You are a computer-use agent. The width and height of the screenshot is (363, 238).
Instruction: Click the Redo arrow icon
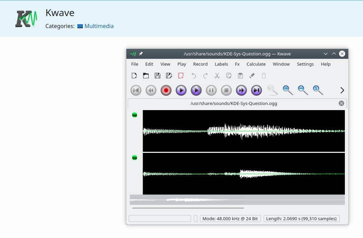coord(205,76)
